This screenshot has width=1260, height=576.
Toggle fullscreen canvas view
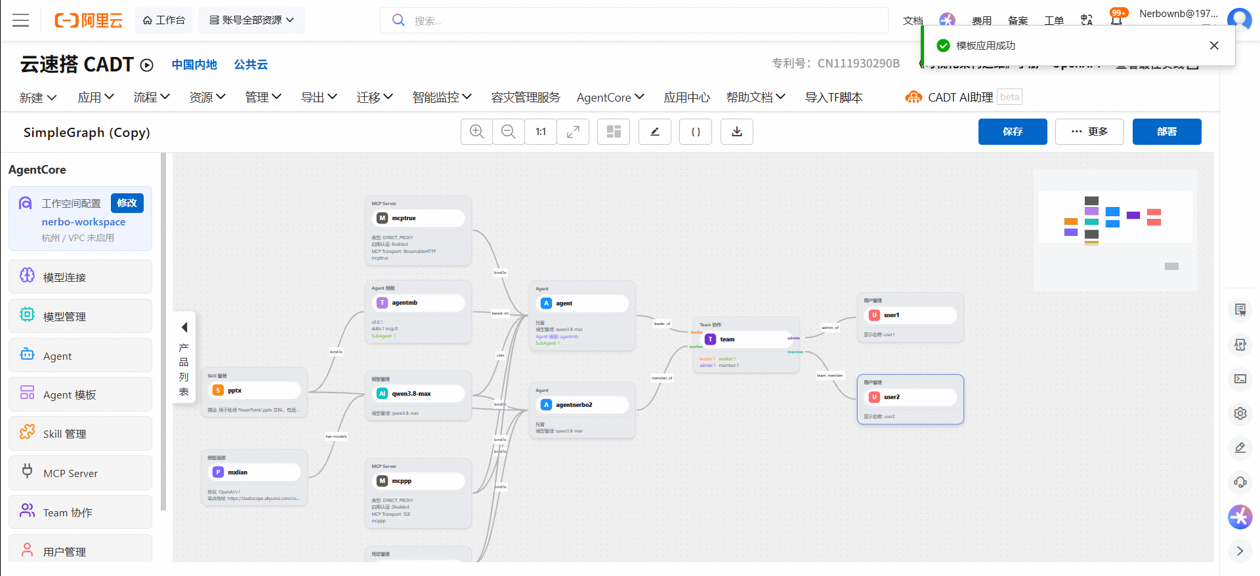coord(573,132)
